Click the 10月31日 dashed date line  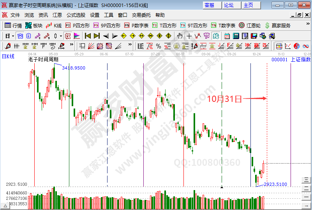coord(267,117)
